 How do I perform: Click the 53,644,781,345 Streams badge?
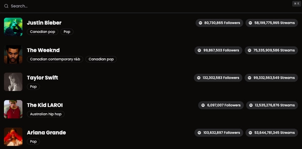pyautogui.click(x=271, y=133)
